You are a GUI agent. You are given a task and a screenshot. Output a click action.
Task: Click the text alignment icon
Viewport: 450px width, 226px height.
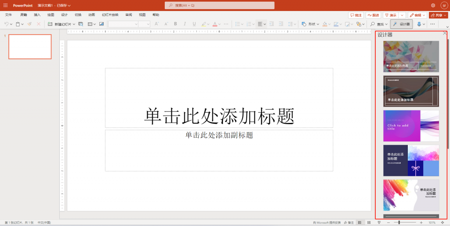(260, 24)
